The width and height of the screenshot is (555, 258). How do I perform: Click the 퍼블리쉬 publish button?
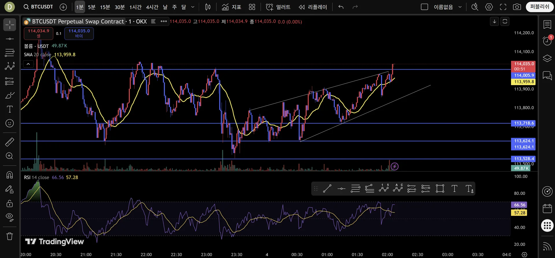click(539, 7)
